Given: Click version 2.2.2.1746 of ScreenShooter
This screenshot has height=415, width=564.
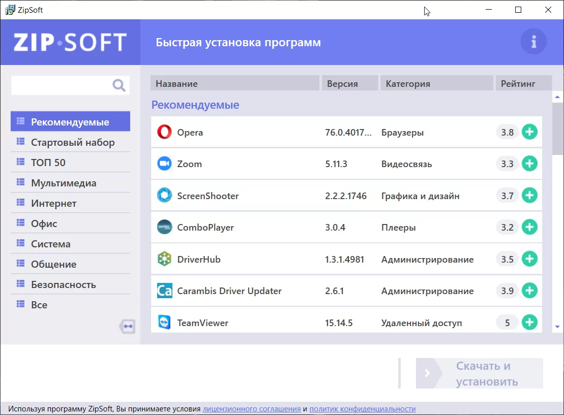Looking at the screenshot, I should pyautogui.click(x=346, y=196).
